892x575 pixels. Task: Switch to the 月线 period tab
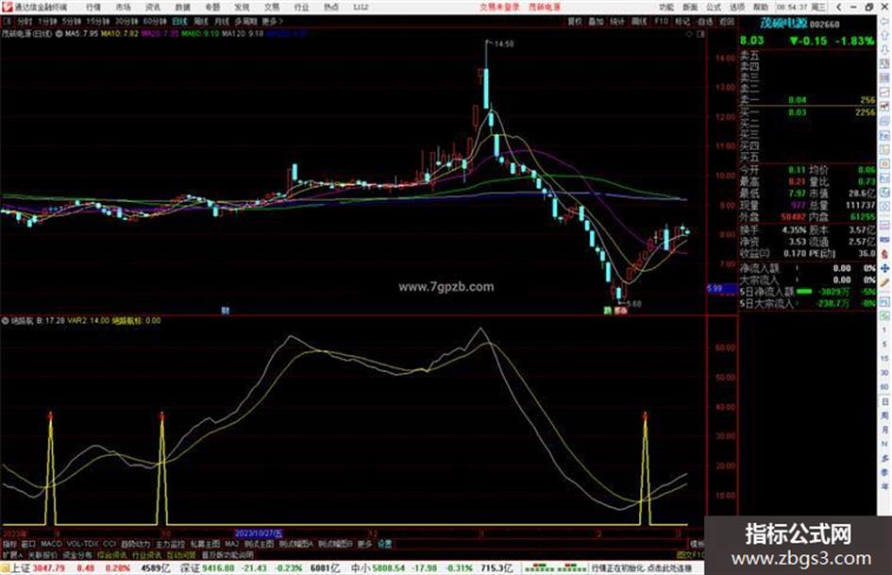click(221, 21)
